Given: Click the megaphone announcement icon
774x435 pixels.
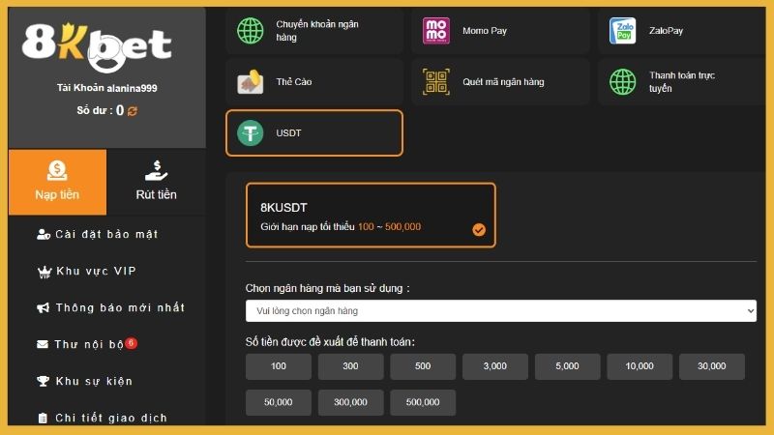Looking at the screenshot, I should point(43,307).
